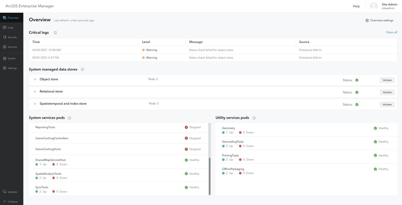Click the SyncTools healthy check icon

[x=186, y=187]
